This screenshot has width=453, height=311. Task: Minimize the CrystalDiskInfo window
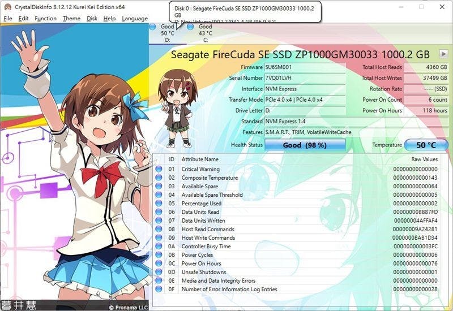click(x=401, y=7)
